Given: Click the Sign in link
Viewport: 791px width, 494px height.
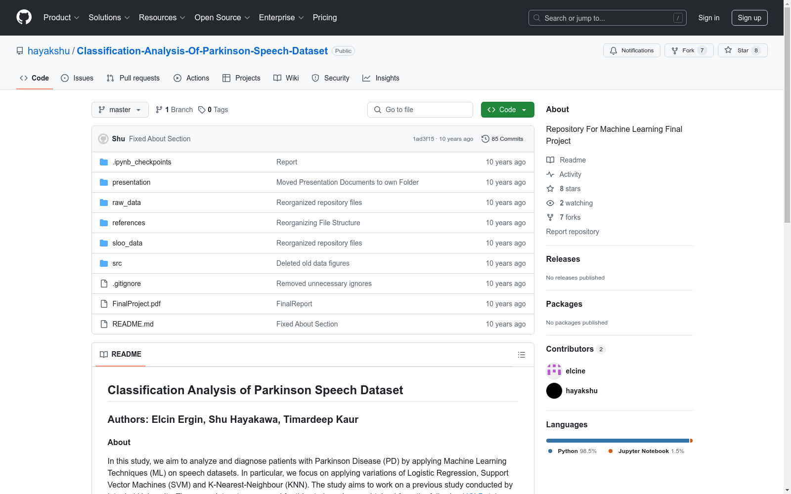Looking at the screenshot, I should (x=709, y=18).
